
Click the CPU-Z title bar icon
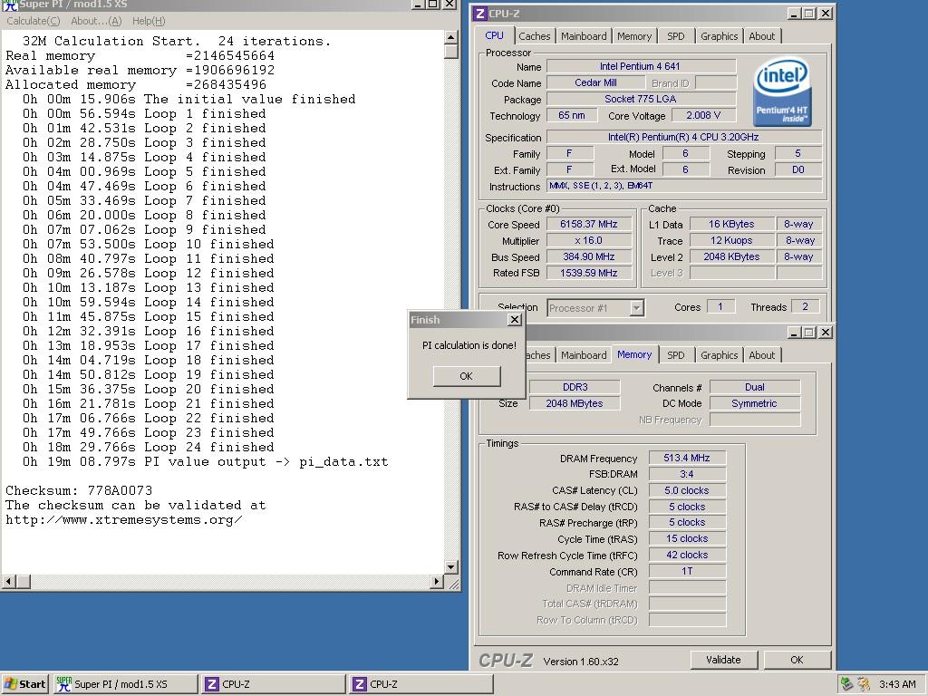(480, 14)
